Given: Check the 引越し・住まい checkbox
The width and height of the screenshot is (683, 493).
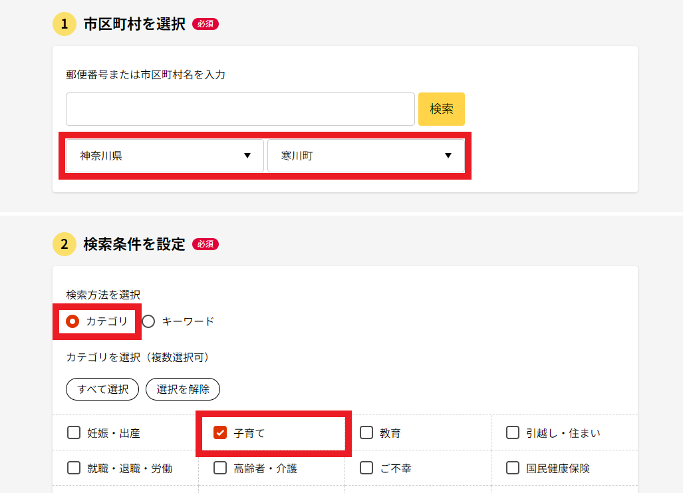Looking at the screenshot, I should [513, 433].
